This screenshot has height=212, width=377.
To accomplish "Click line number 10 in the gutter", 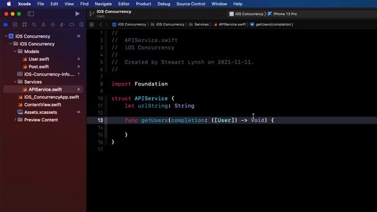I will coord(100,98).
